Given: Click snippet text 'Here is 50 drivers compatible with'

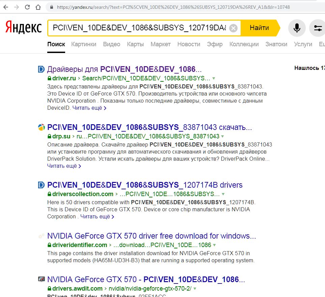Looking at the screenshot, I should click(x=88, y=202).
